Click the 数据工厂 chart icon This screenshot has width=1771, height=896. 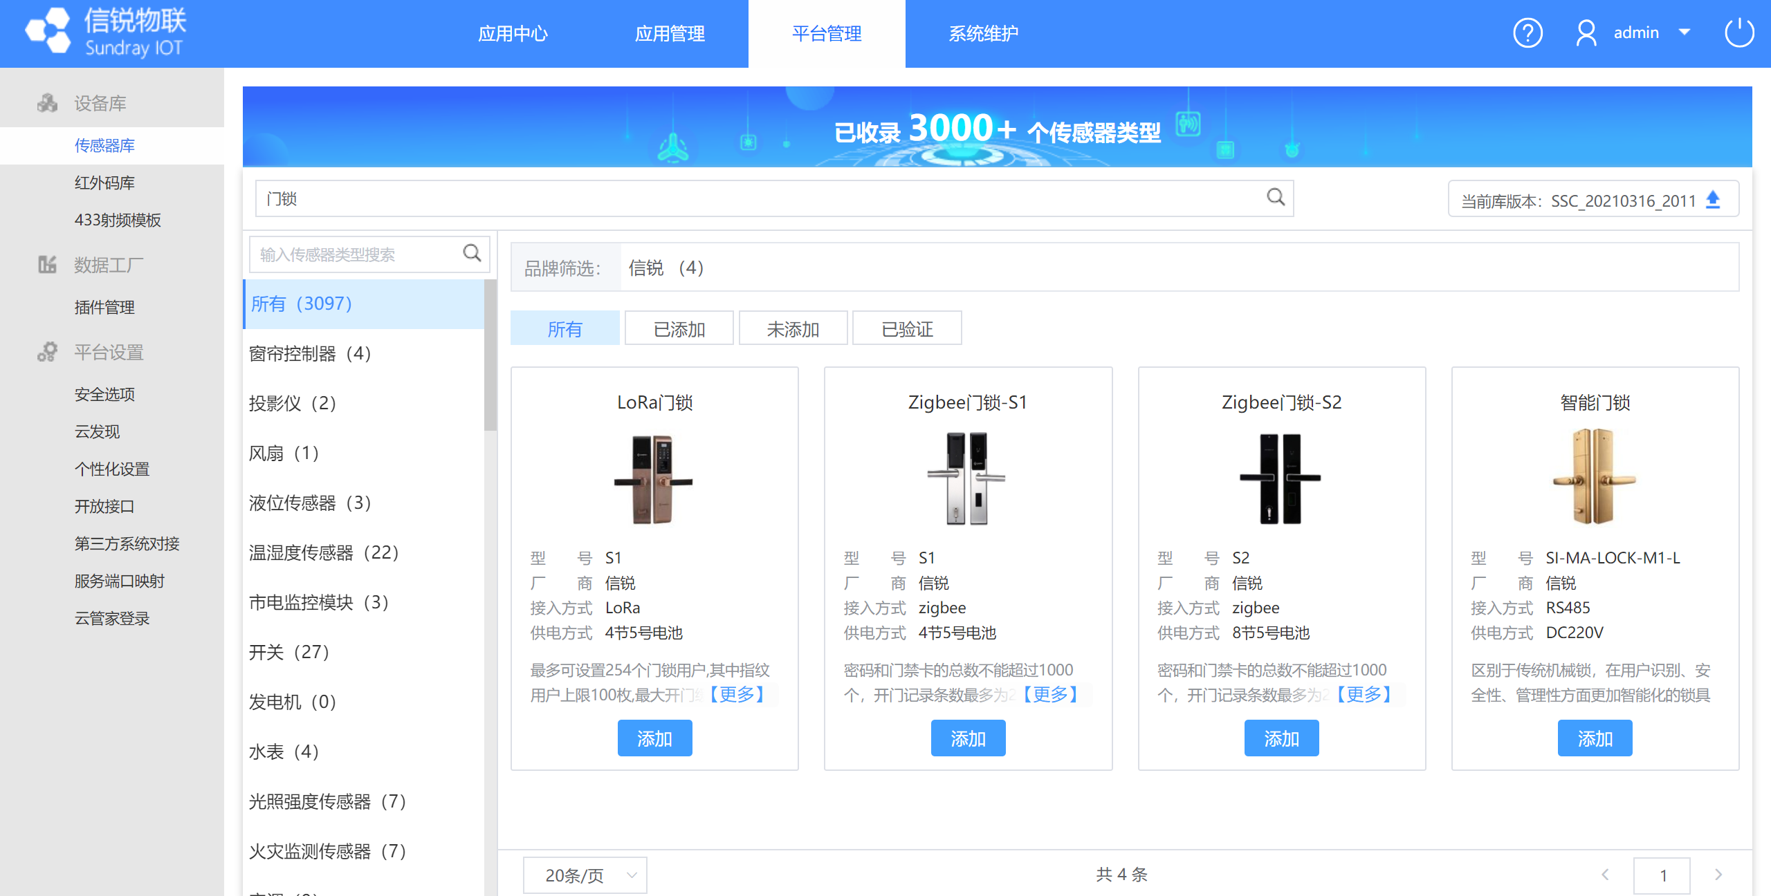[47, 264]
